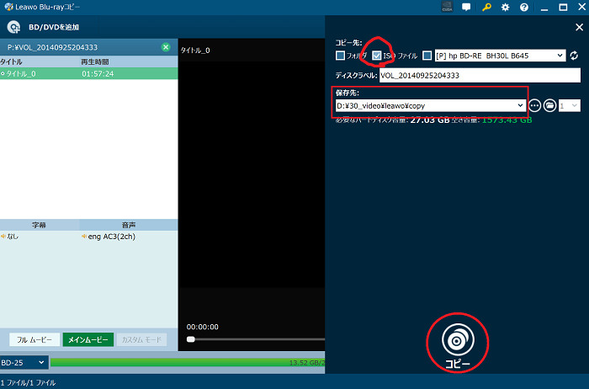Click the 1 ファイル/1 ファイル status text
The height and width of the screenshot is (389, 589).
[28, 382]
